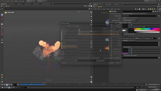Image resolution: width=161 pixels, height=91 pixels.
Task: Click the Dome Light icon in viewport
Action: pyautogui.click(x=6, y=12)
